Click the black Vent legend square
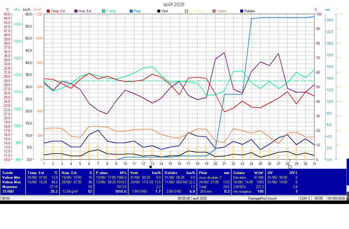 tap(159, 11)
